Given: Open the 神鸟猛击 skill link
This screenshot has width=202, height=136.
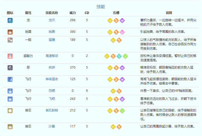Looking at the screenshot, I should [x=52, y=79].
